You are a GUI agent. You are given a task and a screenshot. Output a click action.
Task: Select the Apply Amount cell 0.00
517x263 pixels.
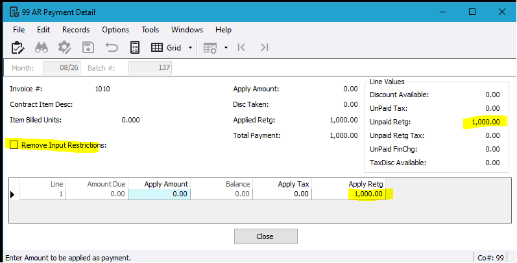tap(160, 194)
